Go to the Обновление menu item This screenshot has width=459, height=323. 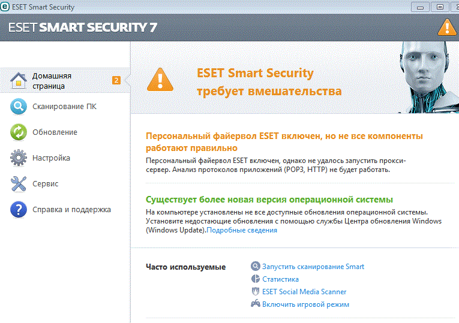55,132
